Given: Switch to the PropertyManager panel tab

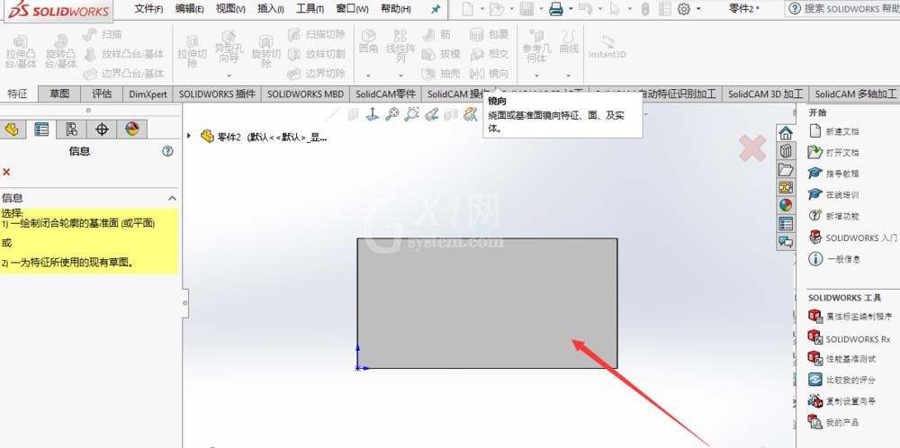Looking at the screenshot, I should pos(41,130).
